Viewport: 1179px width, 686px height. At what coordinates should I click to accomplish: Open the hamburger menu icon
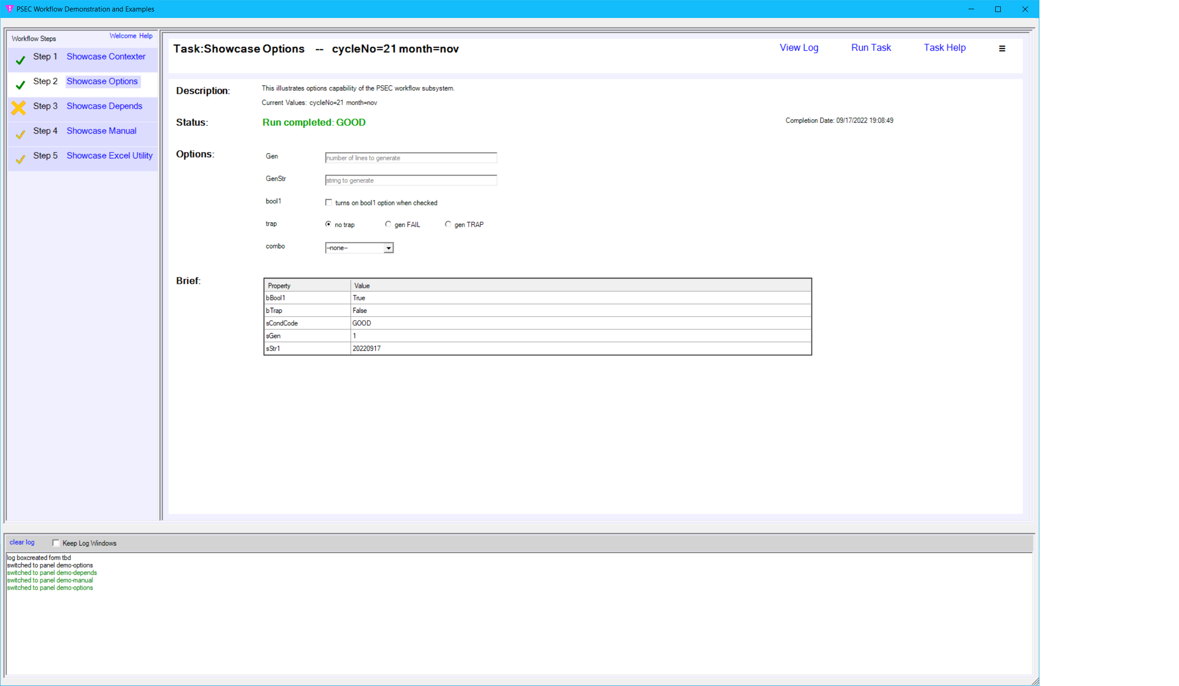(x=1002, y=48)
